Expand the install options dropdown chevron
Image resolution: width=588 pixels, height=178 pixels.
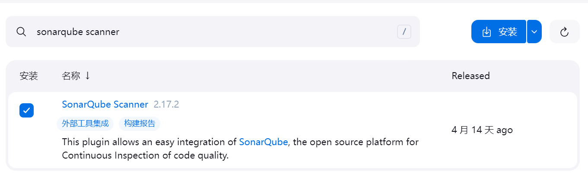[534, 32]
